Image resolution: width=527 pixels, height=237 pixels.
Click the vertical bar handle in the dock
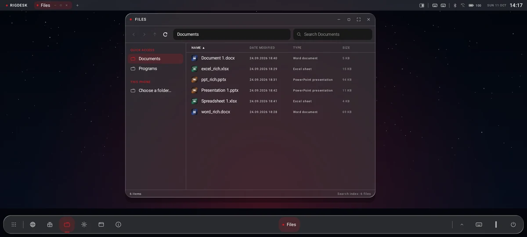click(496, 224)
